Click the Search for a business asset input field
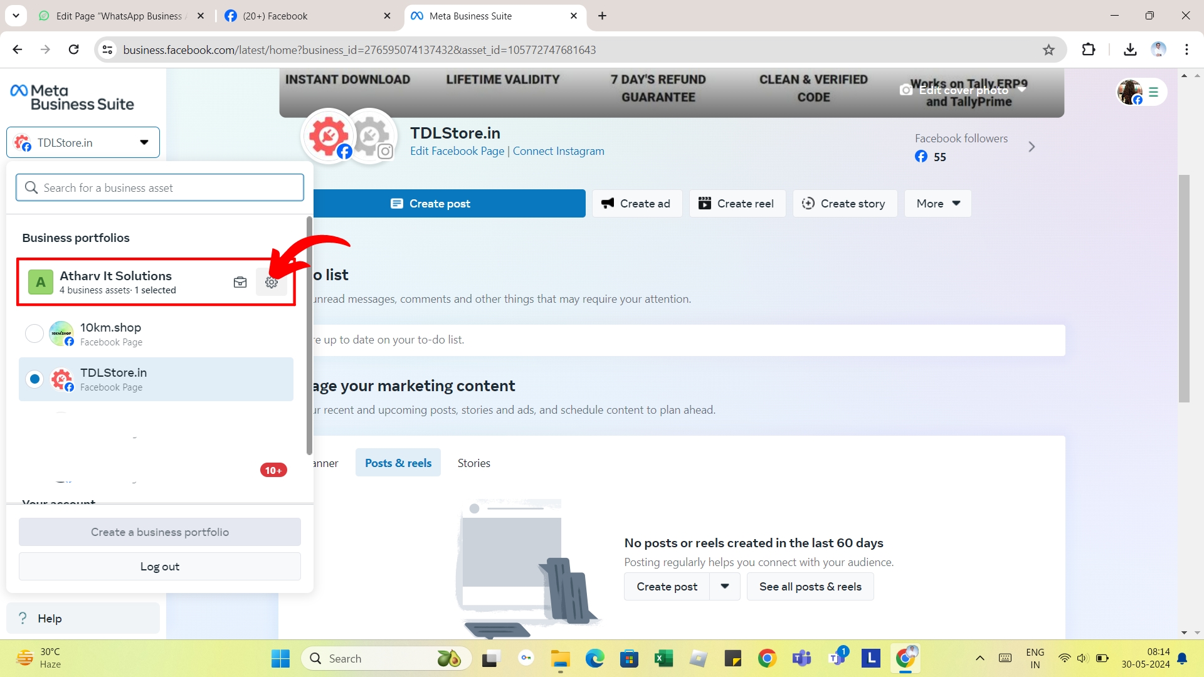Viewport: 1204px width, 677px height. tap(160, 187)
